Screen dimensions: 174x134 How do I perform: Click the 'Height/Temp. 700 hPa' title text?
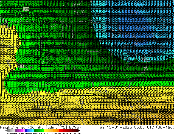[x=23, y=127]
